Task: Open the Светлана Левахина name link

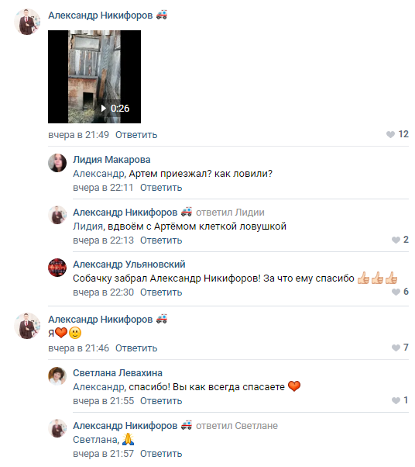Action: point(118,373)
